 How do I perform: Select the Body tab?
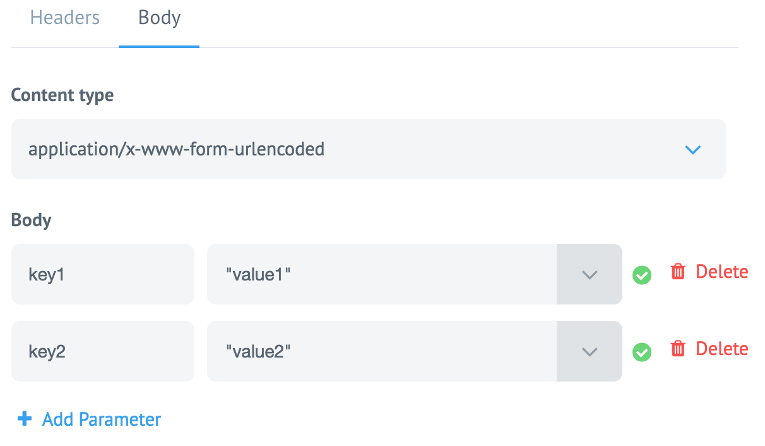[159, 18]
